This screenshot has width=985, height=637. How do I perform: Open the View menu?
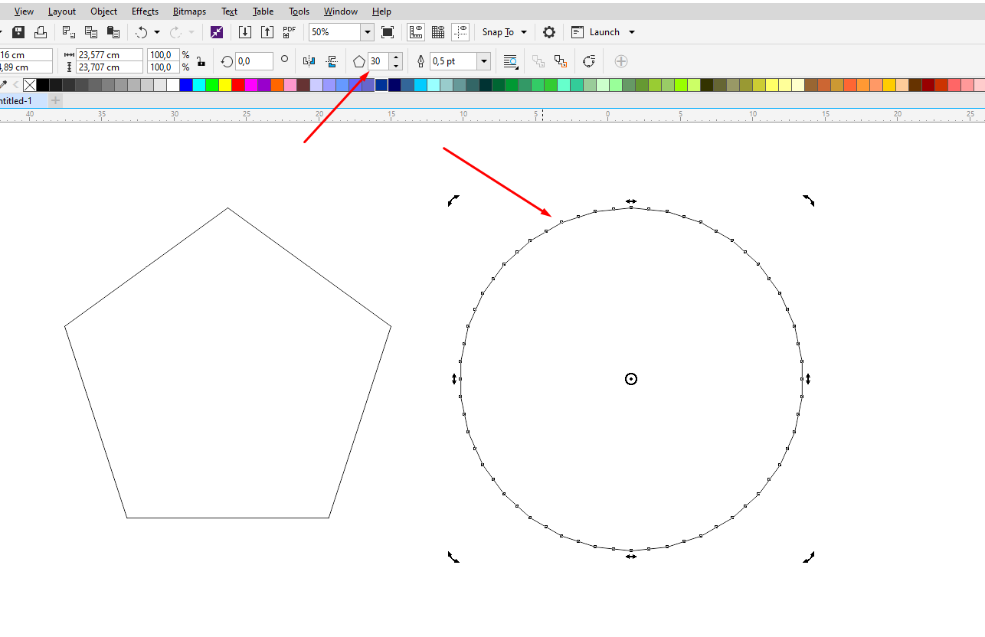pyautogui.click(x=24, y=11)
